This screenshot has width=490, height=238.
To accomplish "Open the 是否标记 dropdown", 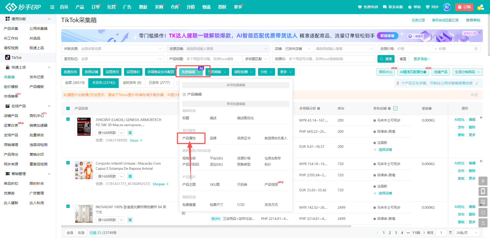I will 113,59.
